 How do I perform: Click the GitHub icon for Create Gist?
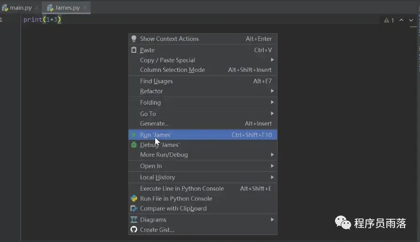tap(134, 230)
